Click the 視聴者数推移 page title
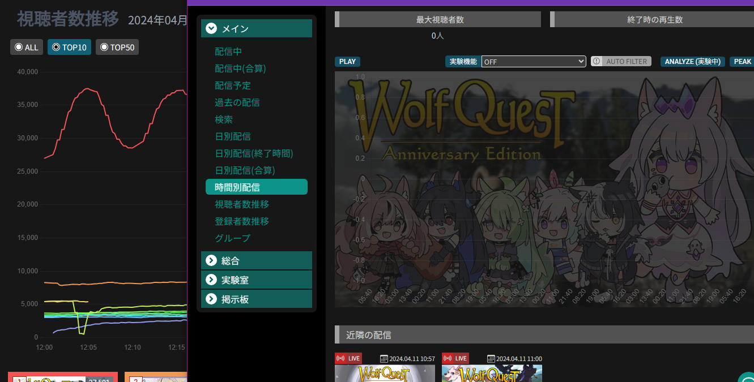Viewport: 754px width, 382px height. coord(68,19)
